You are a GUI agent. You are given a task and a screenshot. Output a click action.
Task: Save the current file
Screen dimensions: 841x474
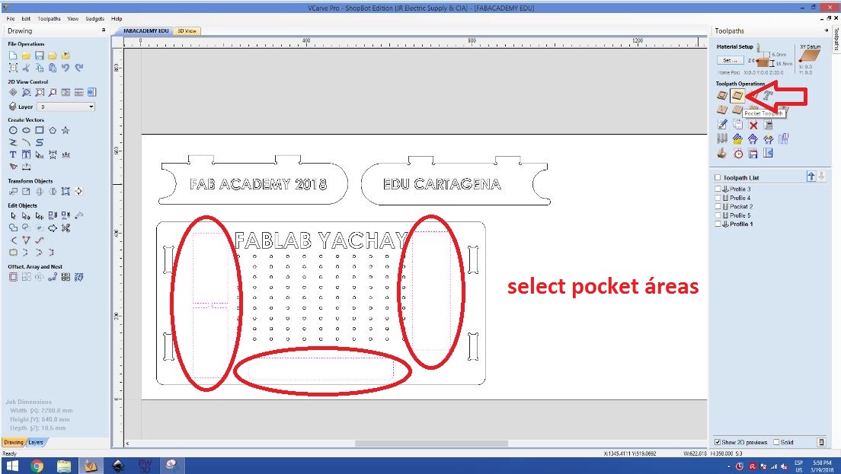point(39,56)
